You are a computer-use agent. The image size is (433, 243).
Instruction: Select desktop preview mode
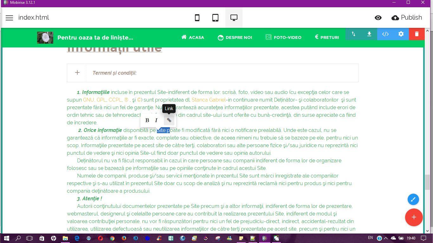coord(234,18)
